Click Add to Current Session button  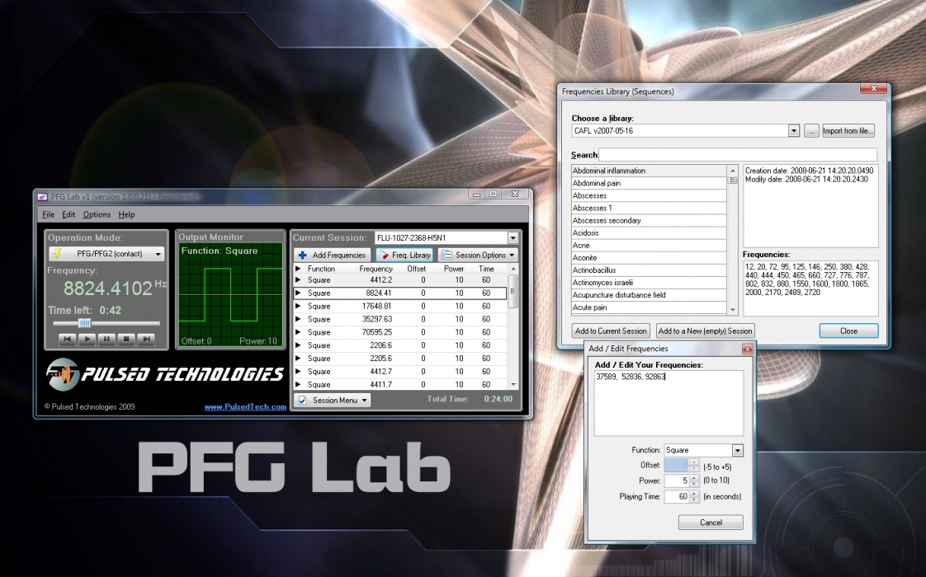tap(611, 331)
